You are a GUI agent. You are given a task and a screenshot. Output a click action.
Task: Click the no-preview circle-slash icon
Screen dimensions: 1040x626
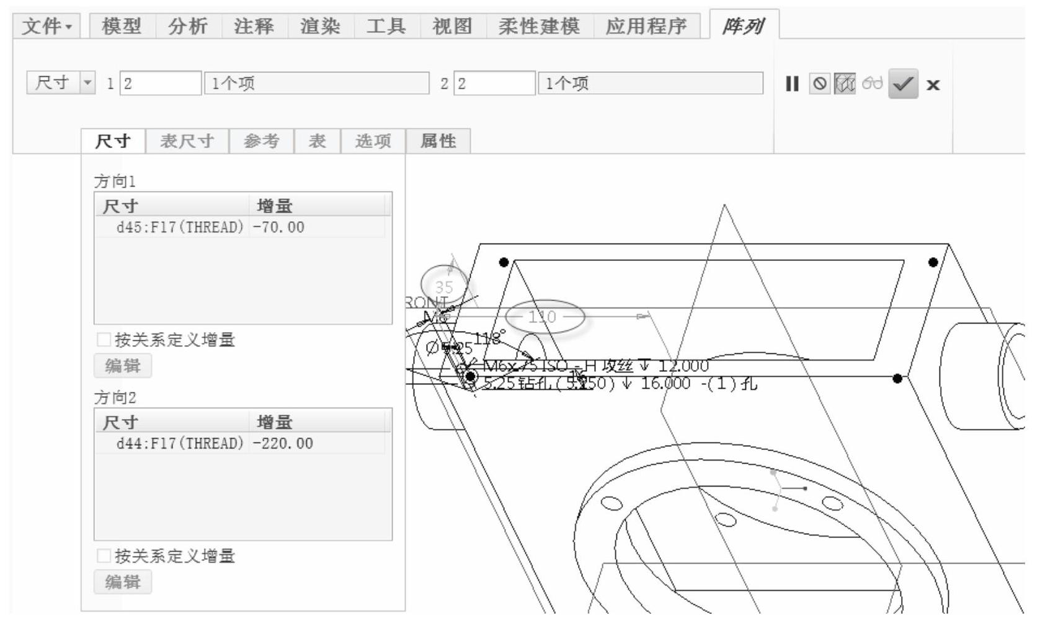(x=820, y=84)
